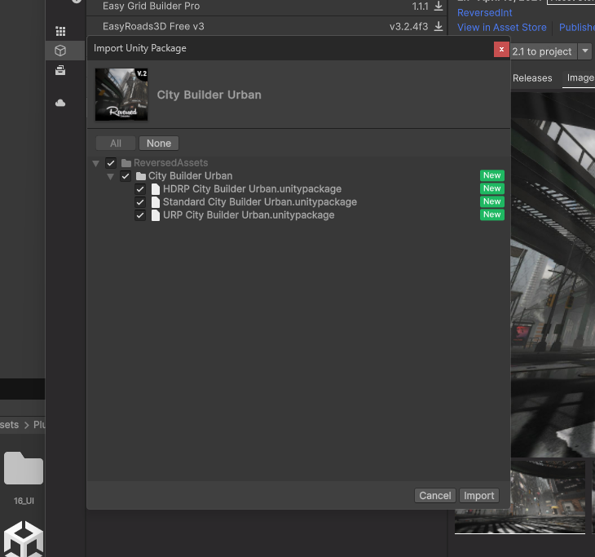Uncheck the ReversedAssets root checkbox

111,163
